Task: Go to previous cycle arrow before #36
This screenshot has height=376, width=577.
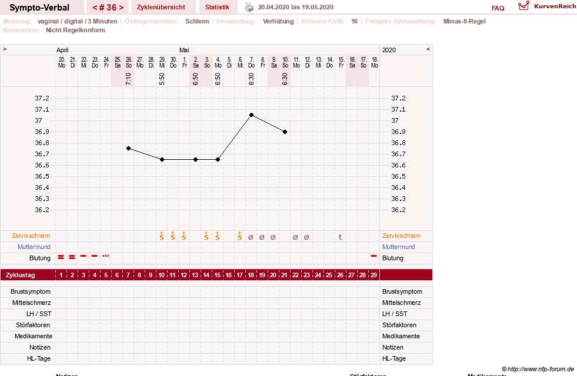Action: pos(95,8)
